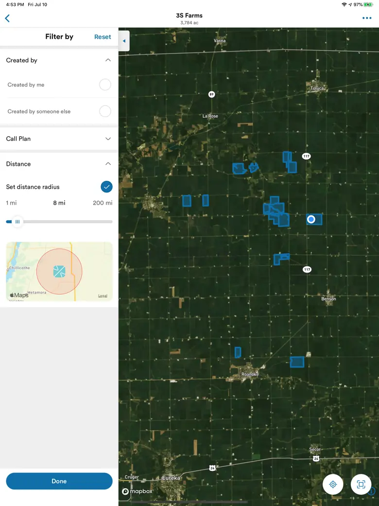Tap the blue current location dot
Image resolution: width=379 pixels, height=506 pixels.
click(311, 220)
